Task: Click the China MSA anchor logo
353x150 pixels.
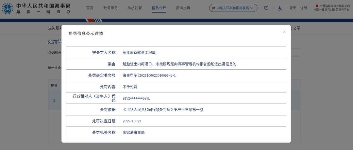Action: 7,8
